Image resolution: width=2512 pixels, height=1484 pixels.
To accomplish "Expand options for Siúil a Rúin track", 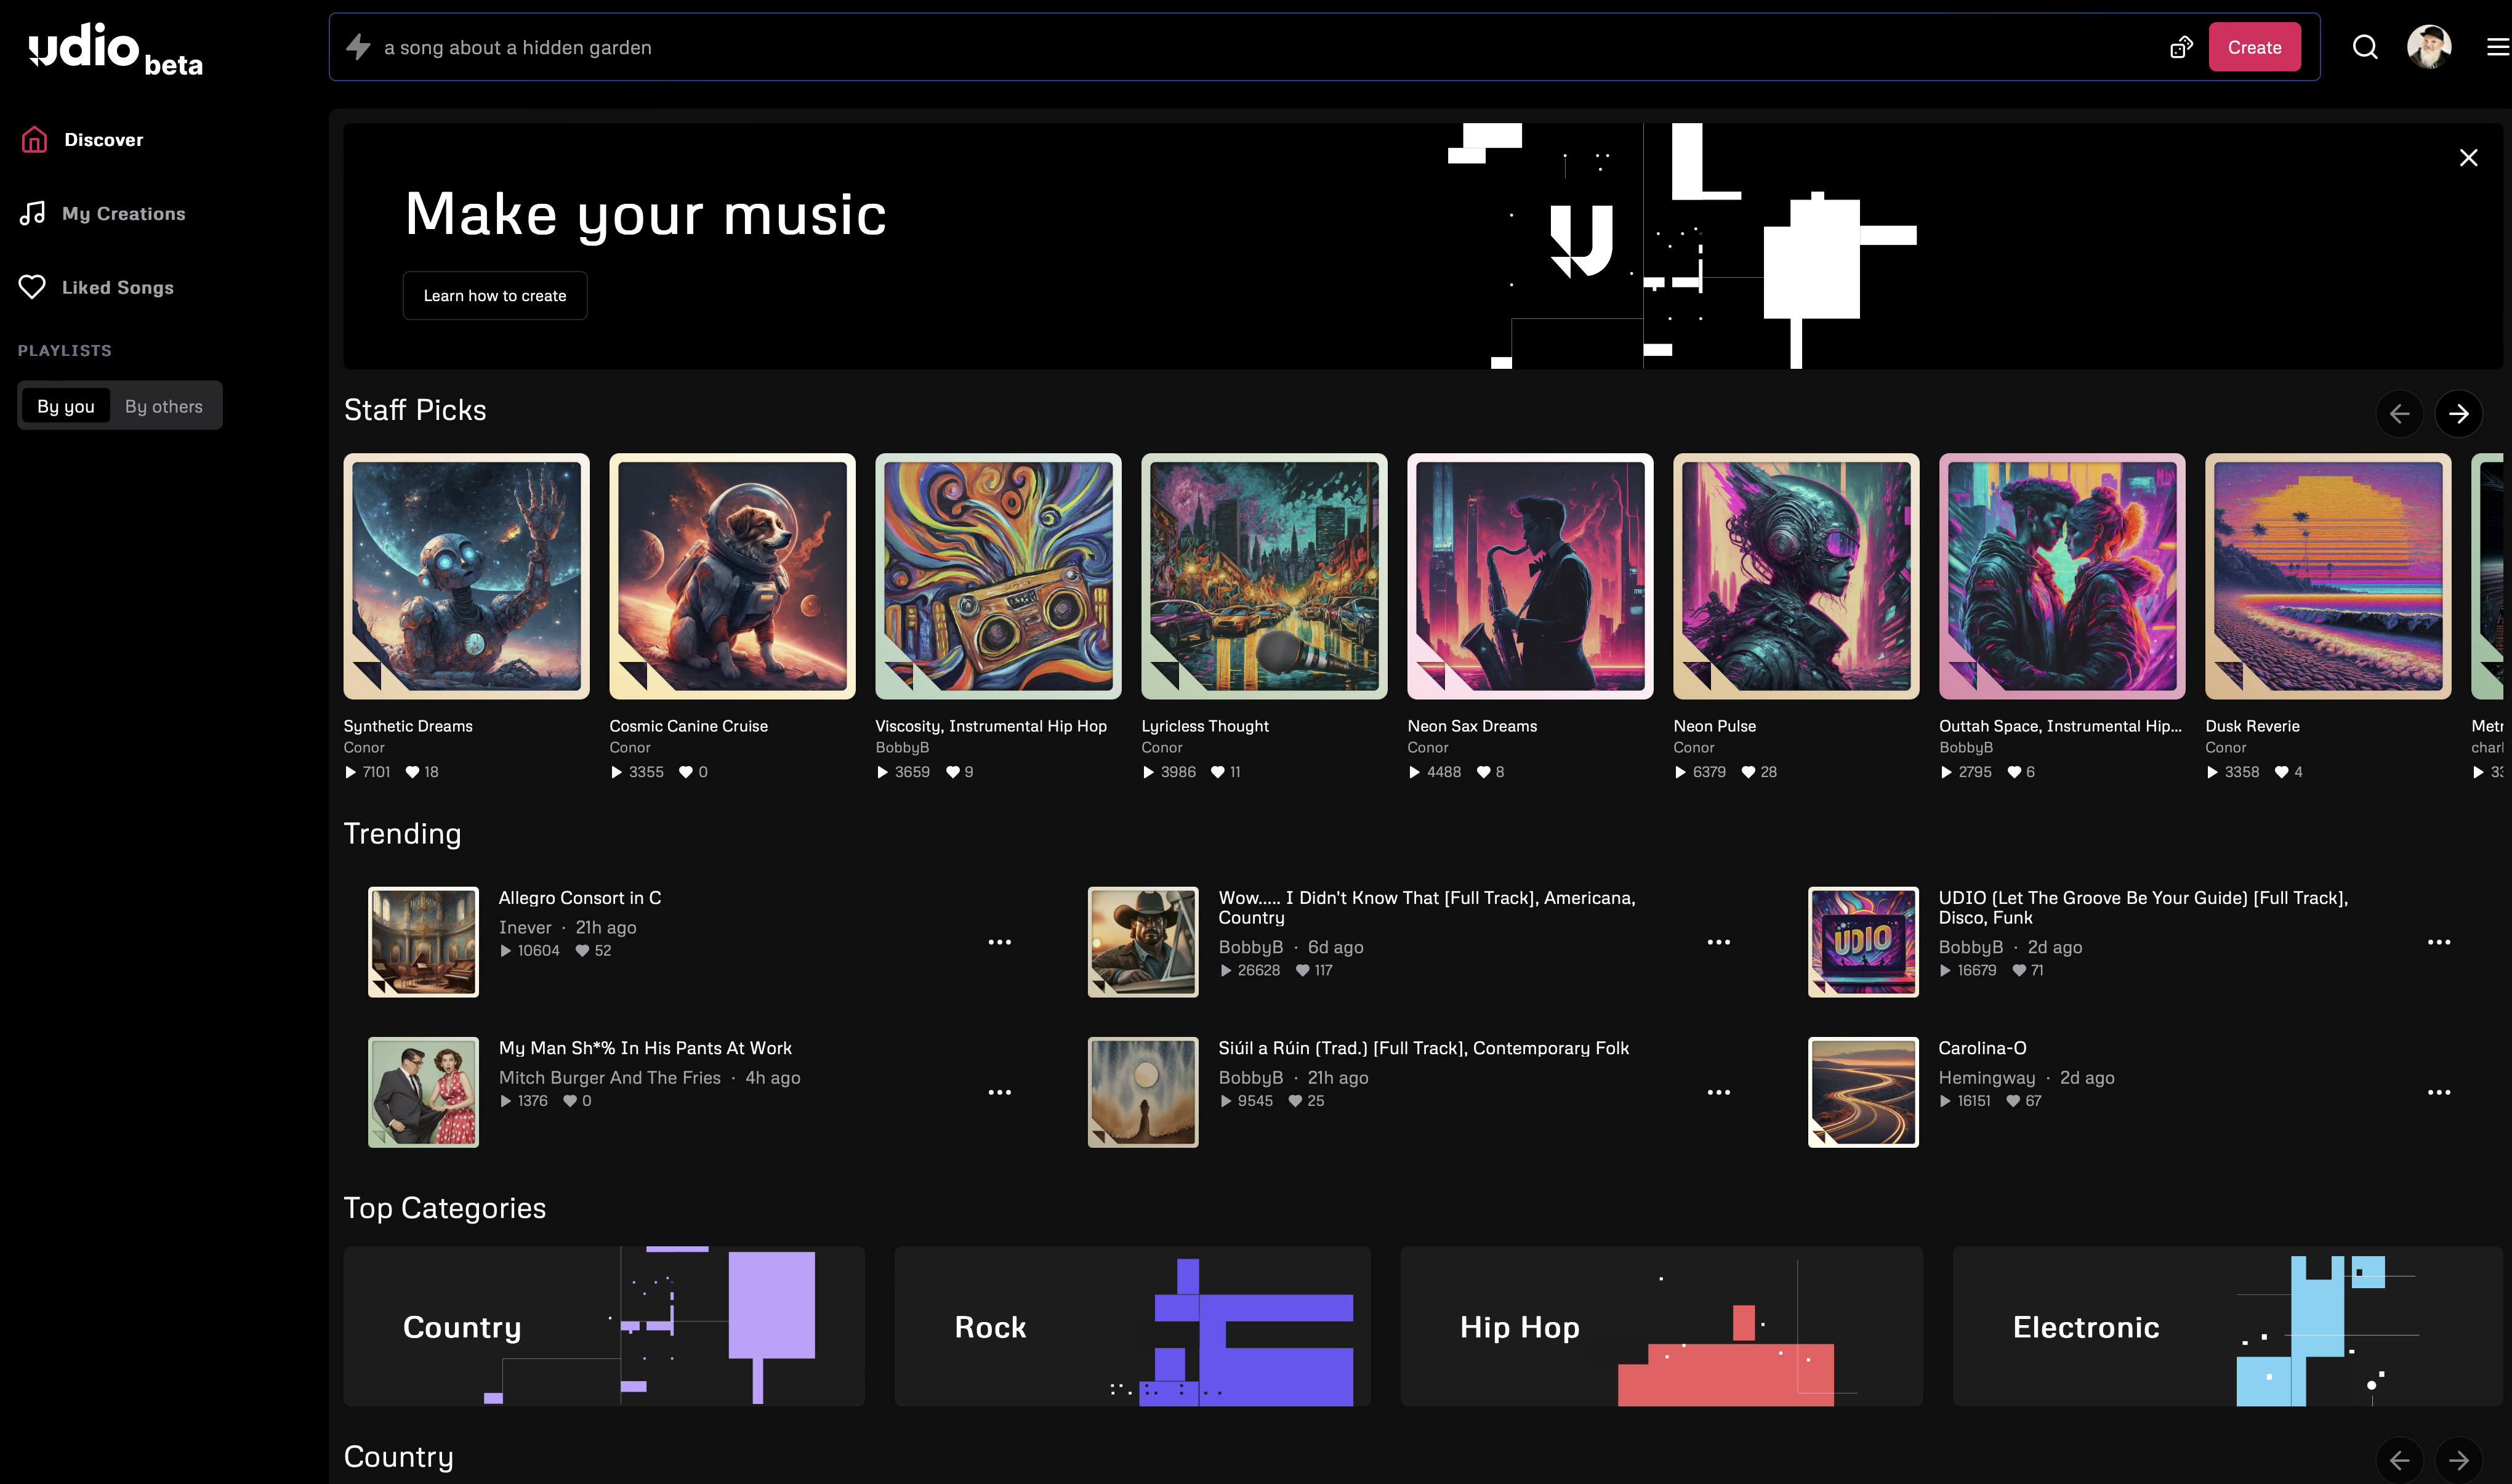I will point(1718,1092).
